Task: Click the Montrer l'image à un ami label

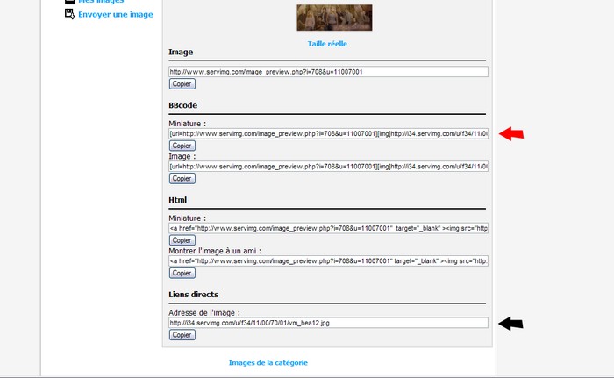Action: [x=215, y=251]
